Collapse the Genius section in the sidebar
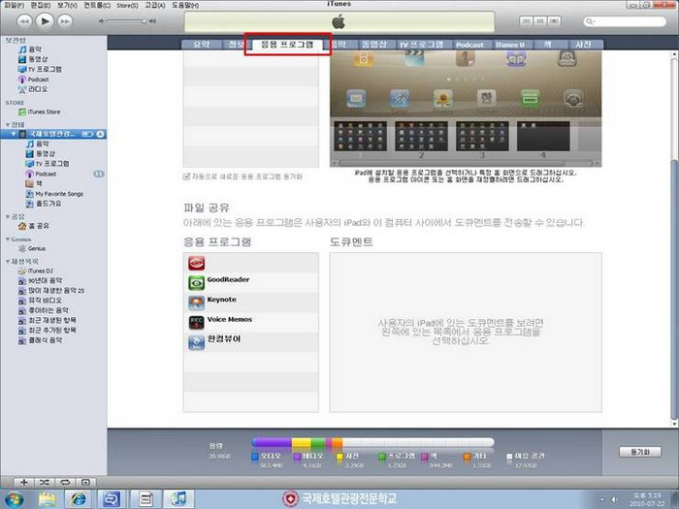The height and width of the screenshot is (509, 679). pos(7,239)
